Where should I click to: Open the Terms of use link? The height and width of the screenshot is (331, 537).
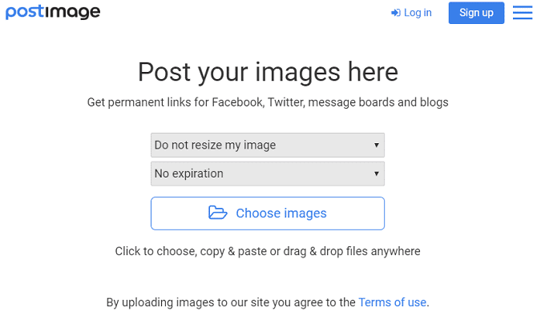(x=392, y=302)
